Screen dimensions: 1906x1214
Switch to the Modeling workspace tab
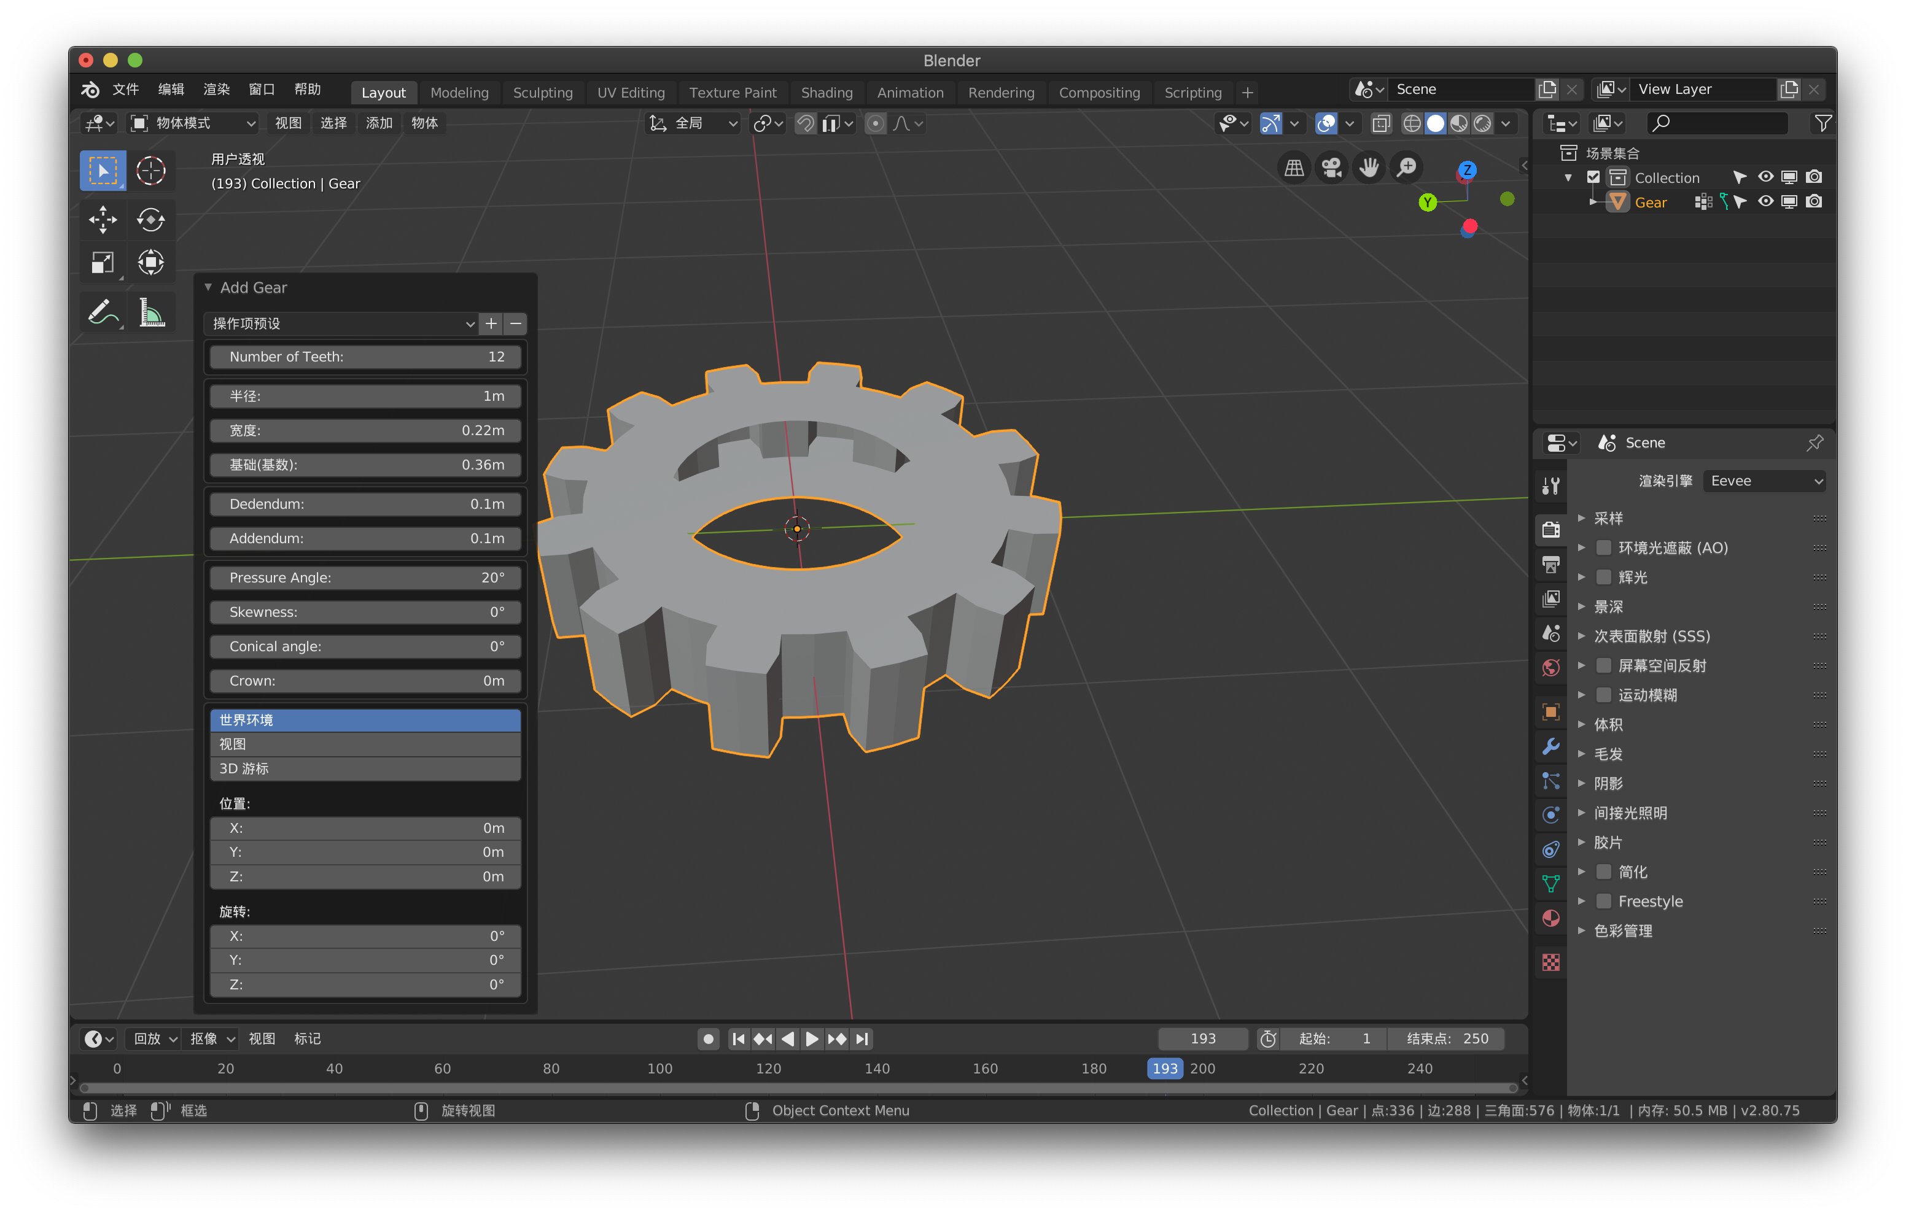tap(460, 93)
